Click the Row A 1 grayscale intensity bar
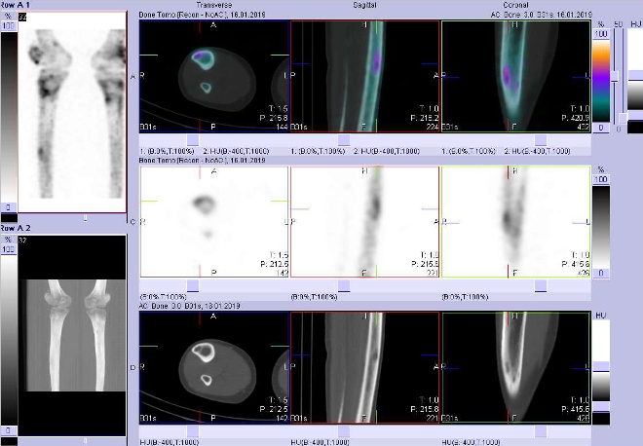 (9, 116)
